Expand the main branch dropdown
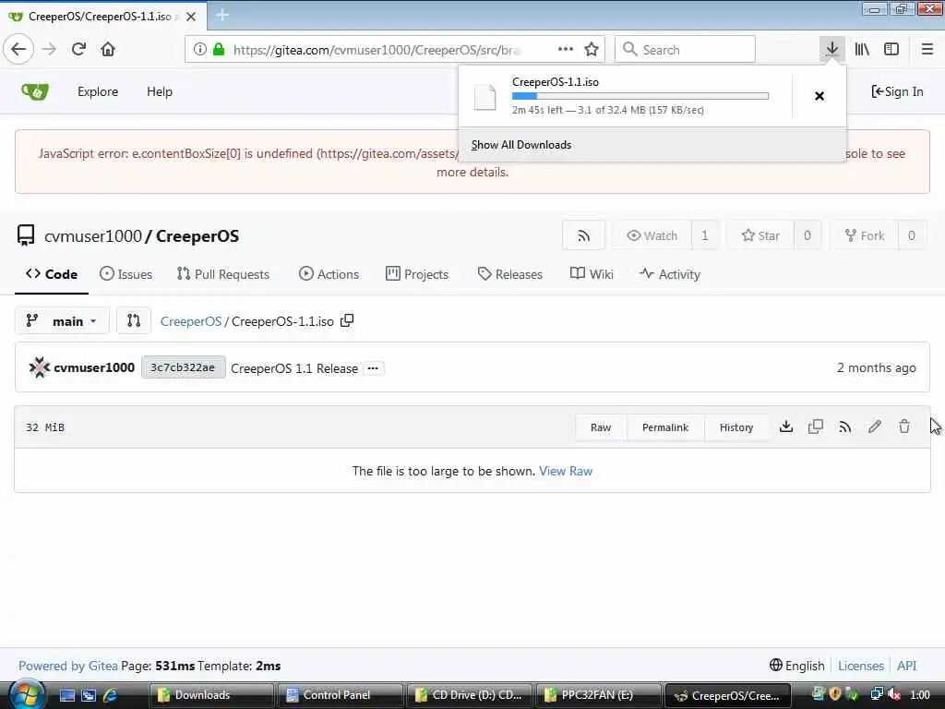 pyautogui.click(x=62, y=321)
